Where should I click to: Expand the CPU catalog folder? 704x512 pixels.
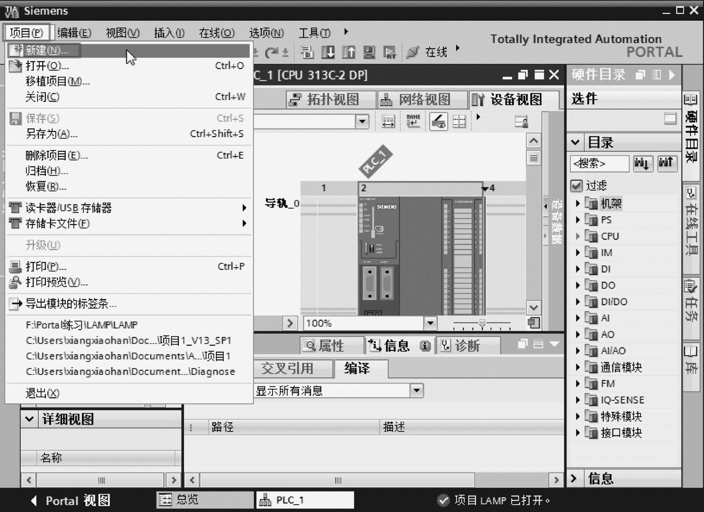pos(578,236)
